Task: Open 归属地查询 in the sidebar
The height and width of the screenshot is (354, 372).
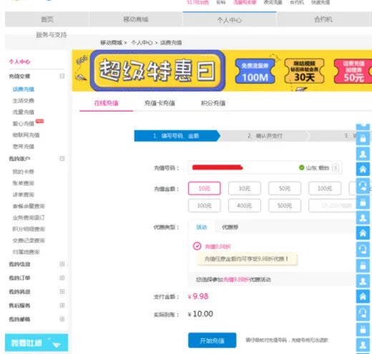Action: point(26,252)
